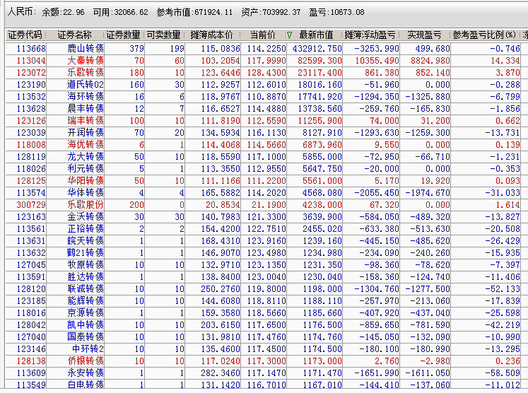Sort by 摊薄浮动盈亏 column header

pos(370,35)
